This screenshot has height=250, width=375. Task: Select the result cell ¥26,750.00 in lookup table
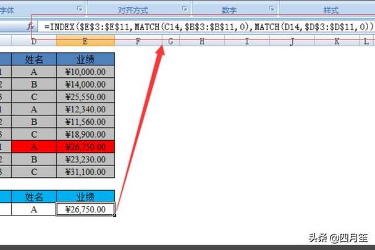[85, 210]
